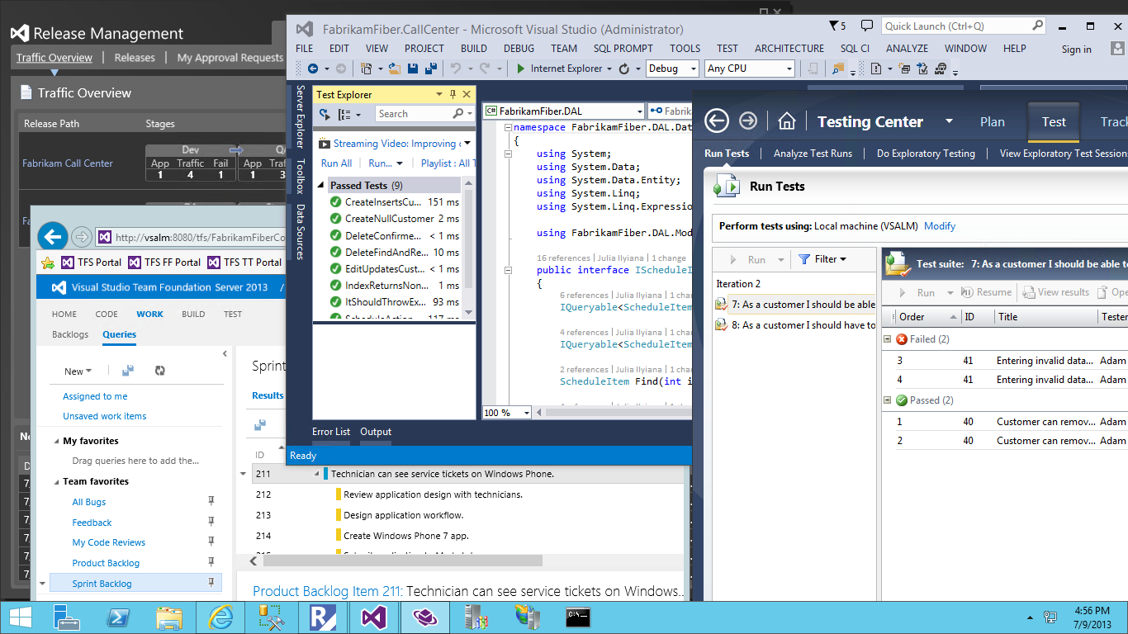1128x634 pixels.
Task: Open PowerShell from the taskbar
Action: pos(118,617)
